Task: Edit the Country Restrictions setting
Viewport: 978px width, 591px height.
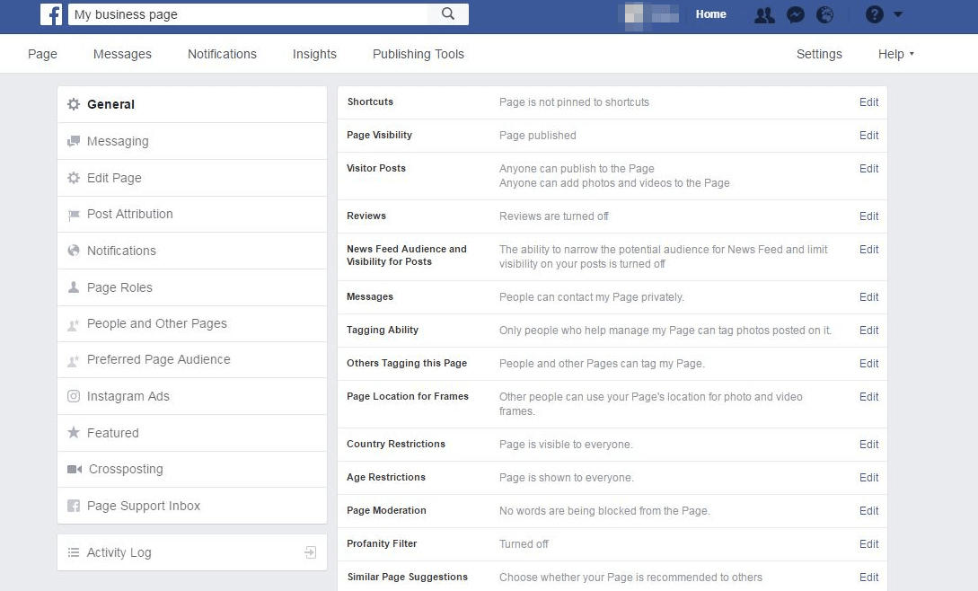Action: pyautogui.click(x=868, y=445)
